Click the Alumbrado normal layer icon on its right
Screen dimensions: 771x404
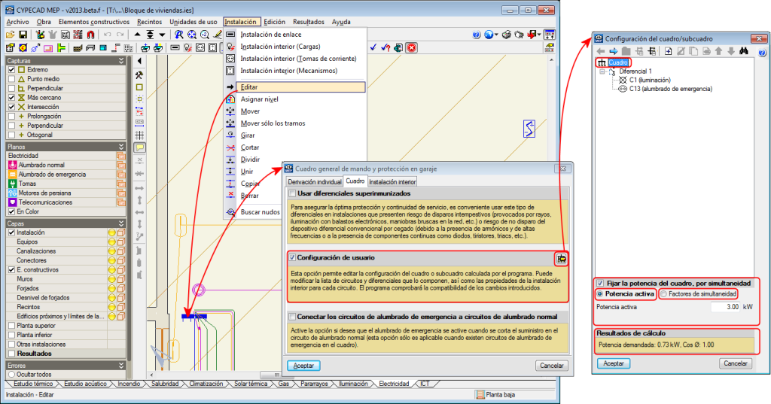(121, 166)
